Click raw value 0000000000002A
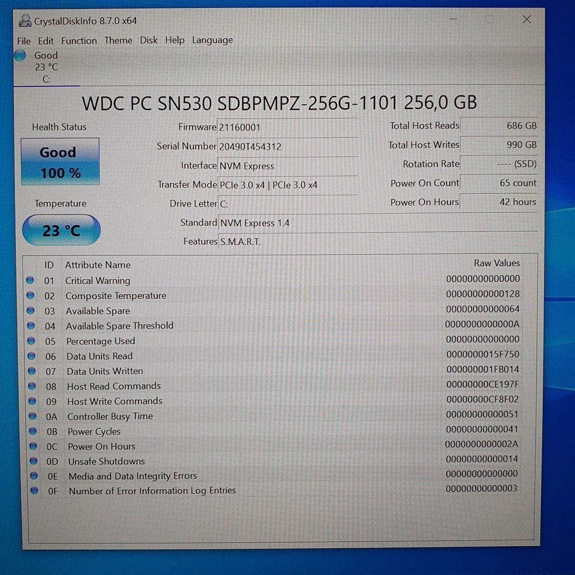 482,444
